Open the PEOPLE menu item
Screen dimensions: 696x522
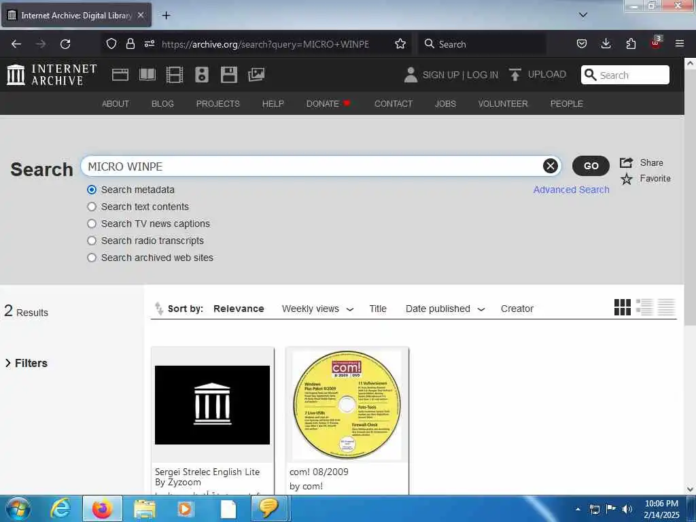(566, 103)
